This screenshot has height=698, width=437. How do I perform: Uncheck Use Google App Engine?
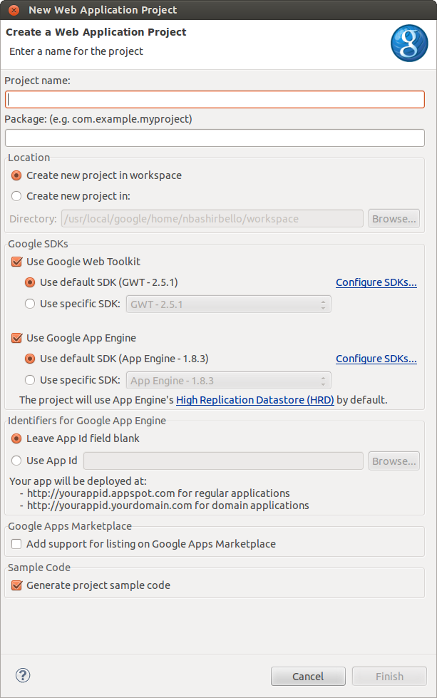[x=17, y=338]
